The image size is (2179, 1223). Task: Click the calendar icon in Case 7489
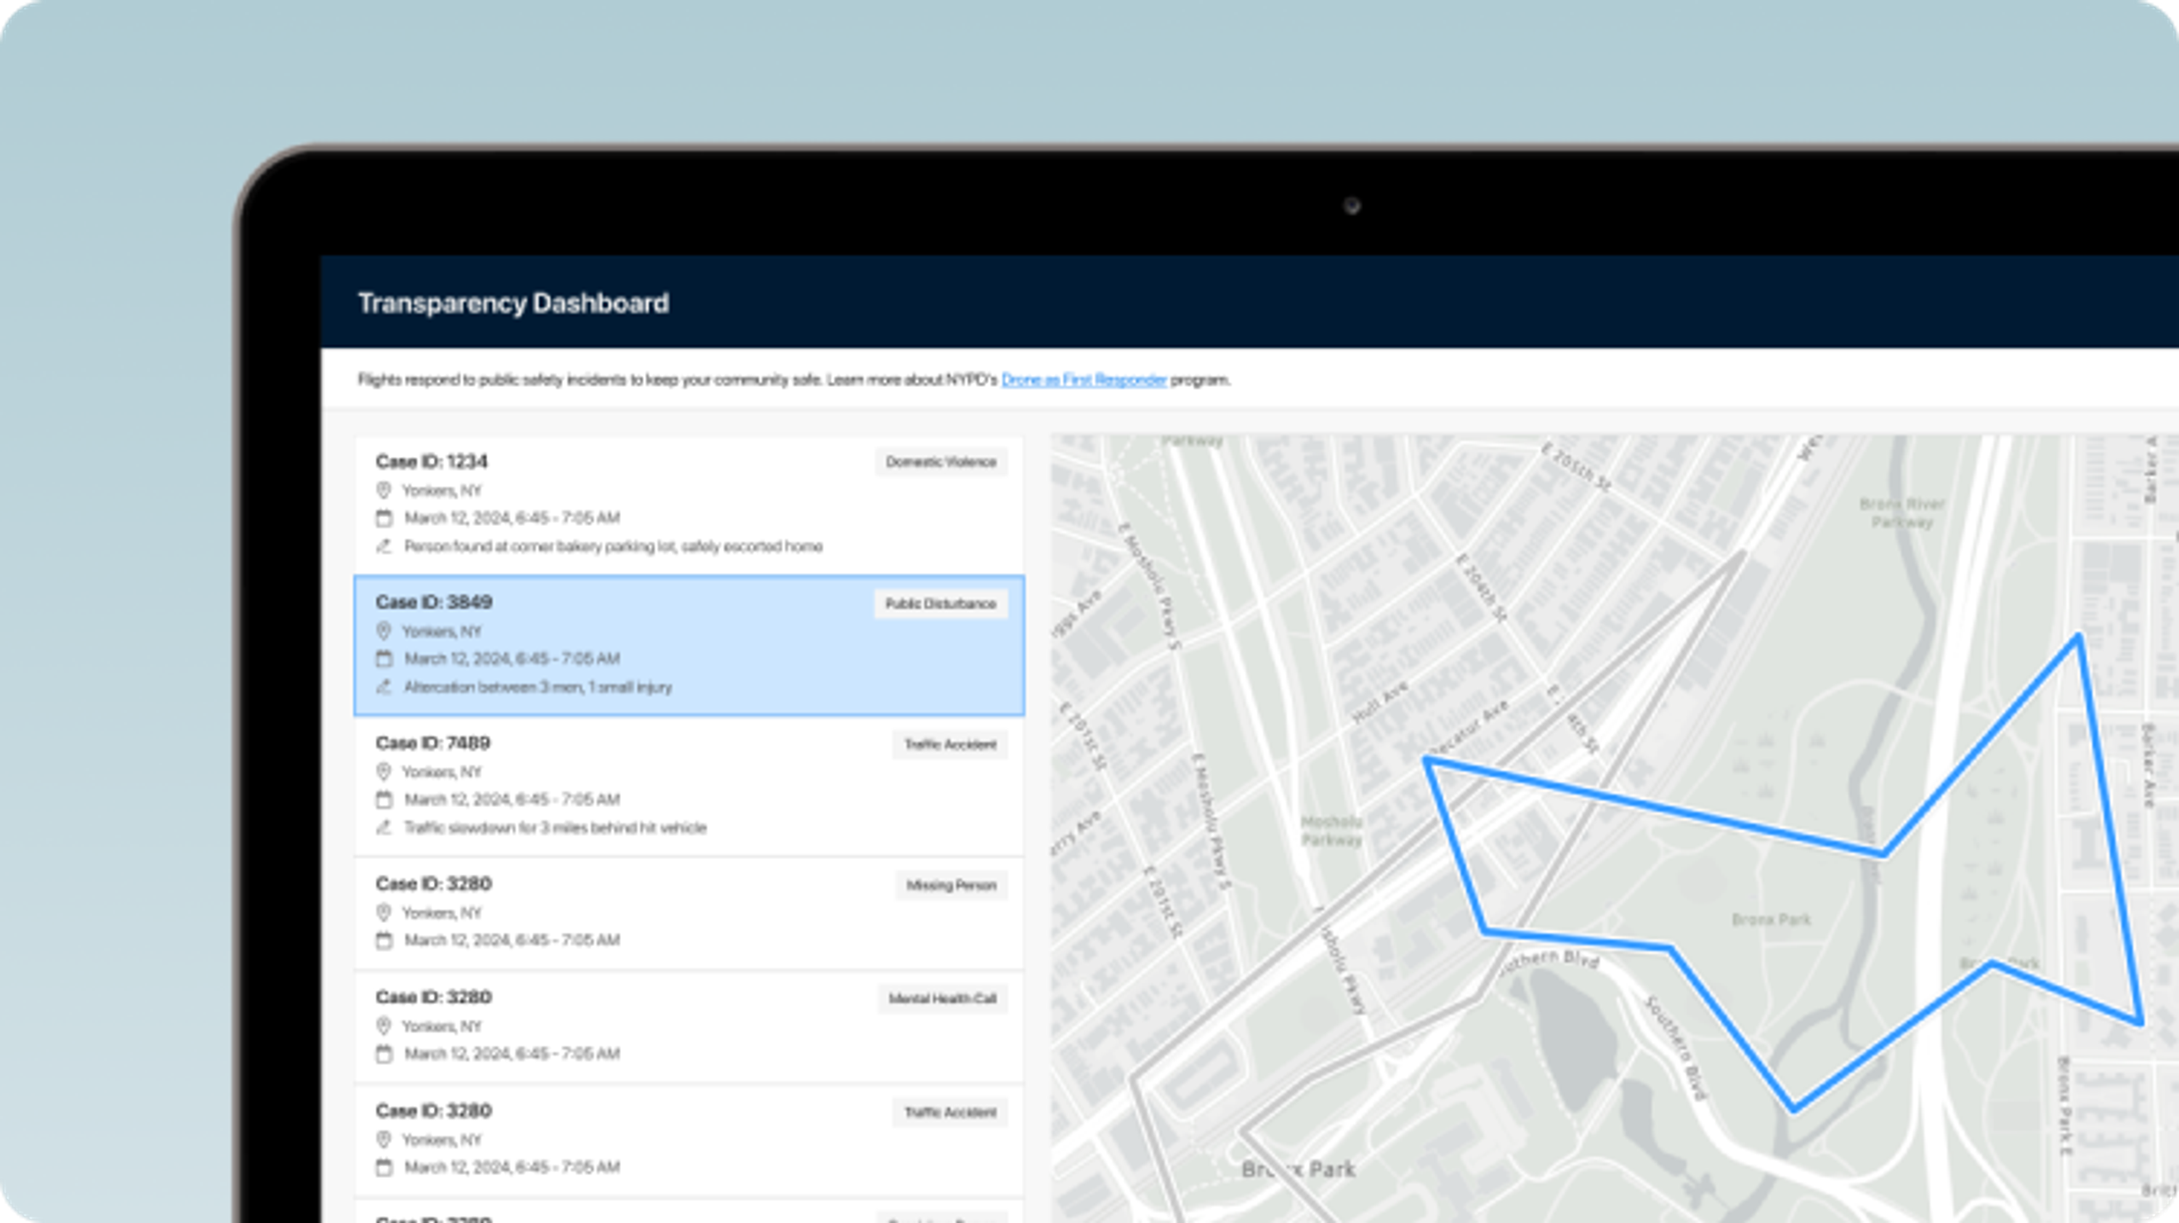(384, 800)
